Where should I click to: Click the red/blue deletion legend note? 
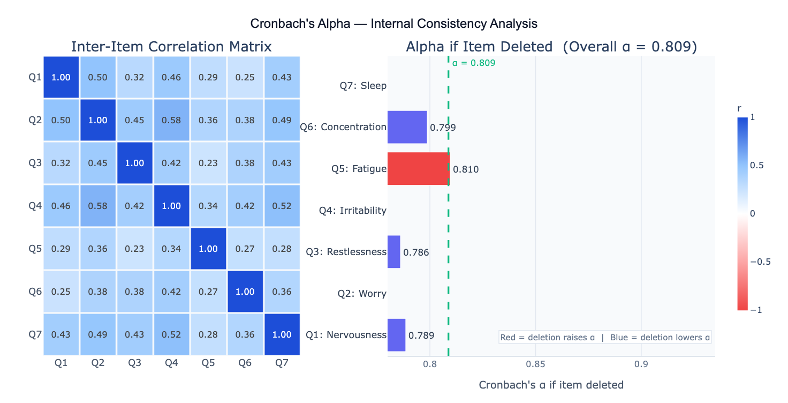click(x=605, y=337)
